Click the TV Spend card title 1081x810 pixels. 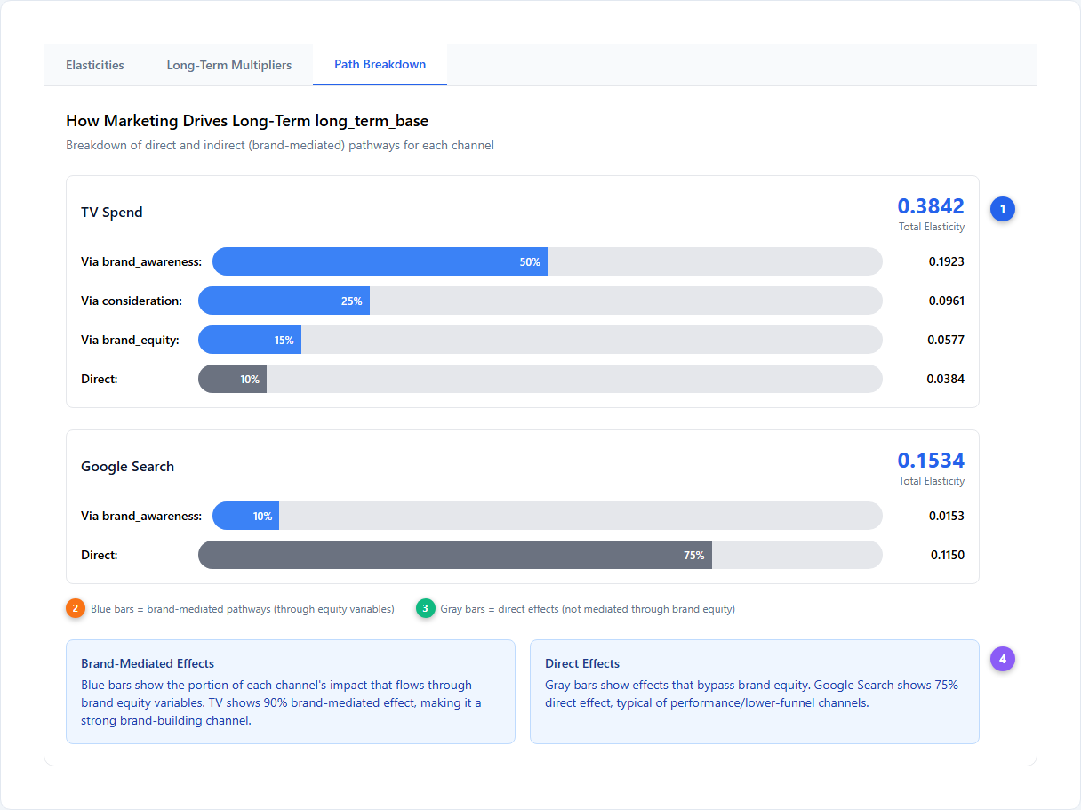point(112,212)
